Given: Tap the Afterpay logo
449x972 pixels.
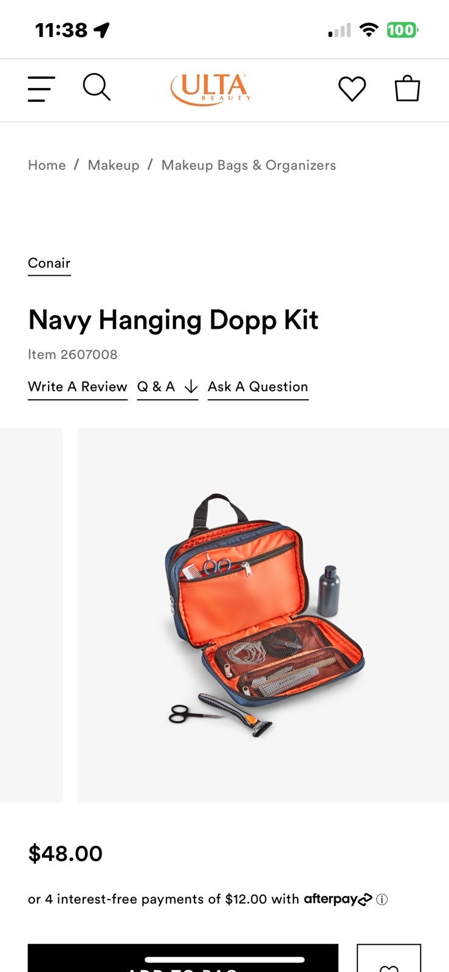Looking at the screenshot, I should coord(338,898).
